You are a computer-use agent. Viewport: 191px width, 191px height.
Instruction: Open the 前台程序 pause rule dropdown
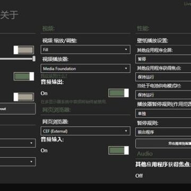pos(163,132)
